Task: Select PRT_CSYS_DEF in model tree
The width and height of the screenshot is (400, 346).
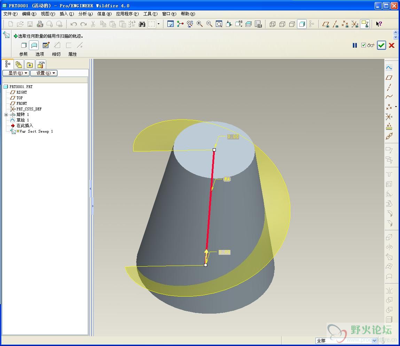Action: pyautogui.click(x=29, y=109)
